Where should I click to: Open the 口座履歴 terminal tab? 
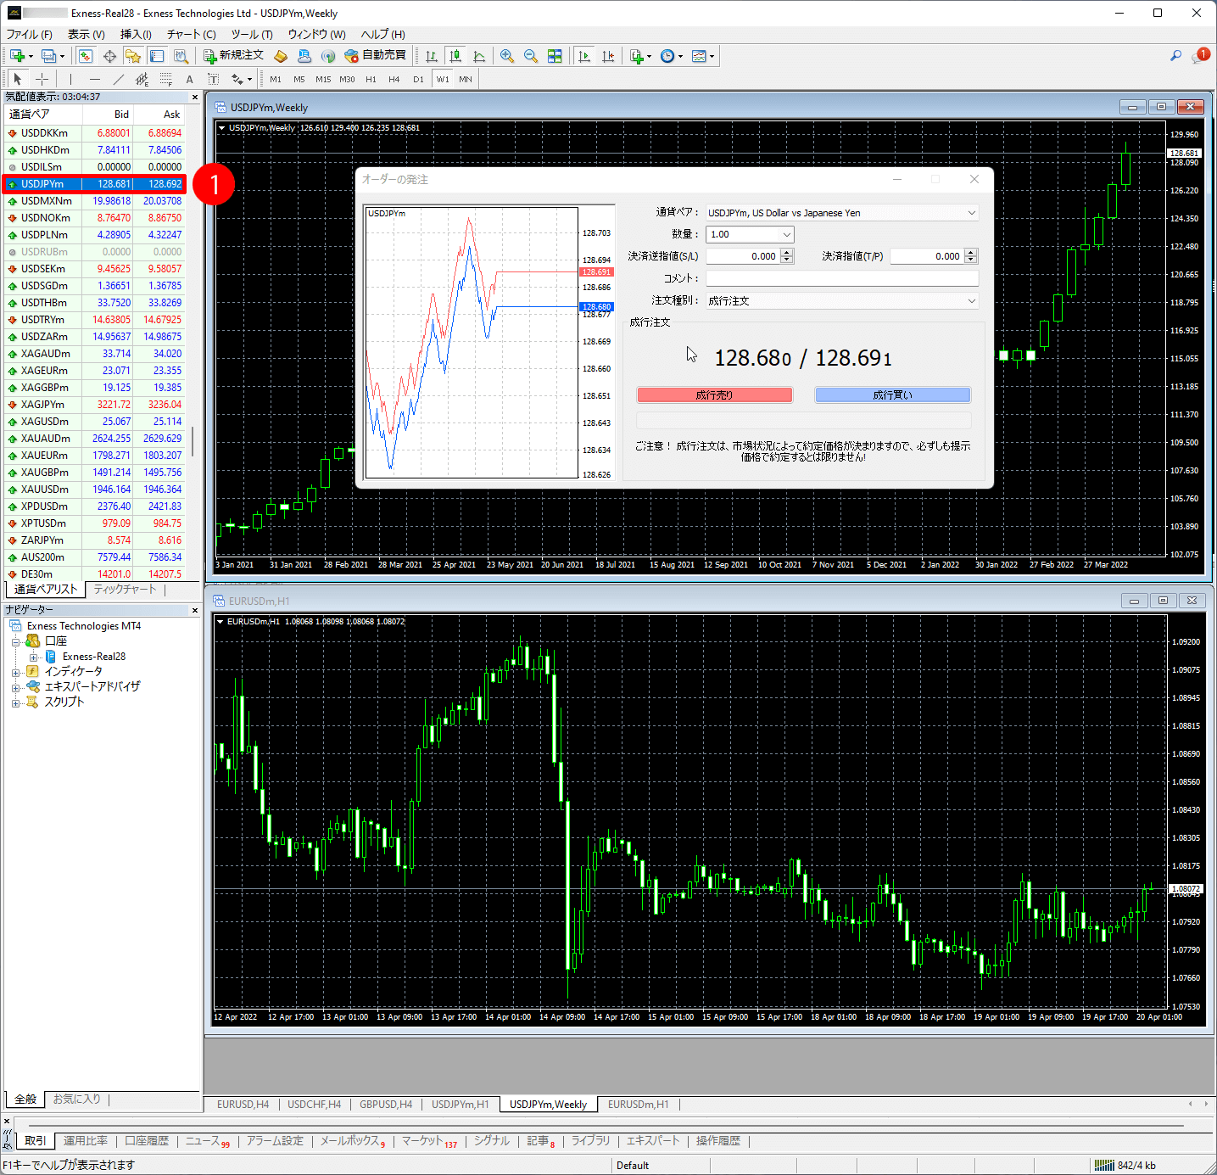(147, 1141)
